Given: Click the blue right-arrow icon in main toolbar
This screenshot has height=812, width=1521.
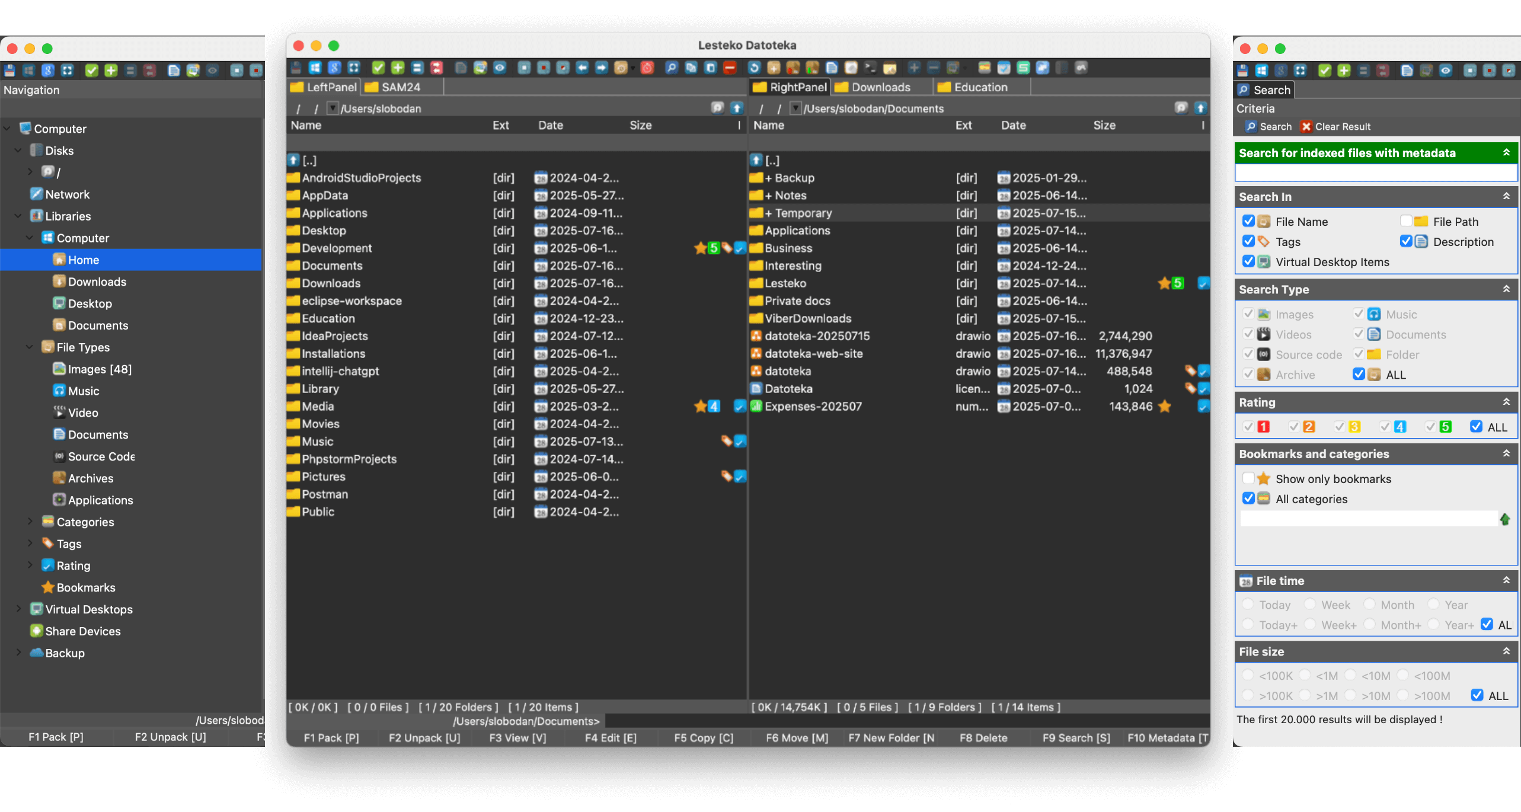Looking at the screenshot, I should (602, 68).
